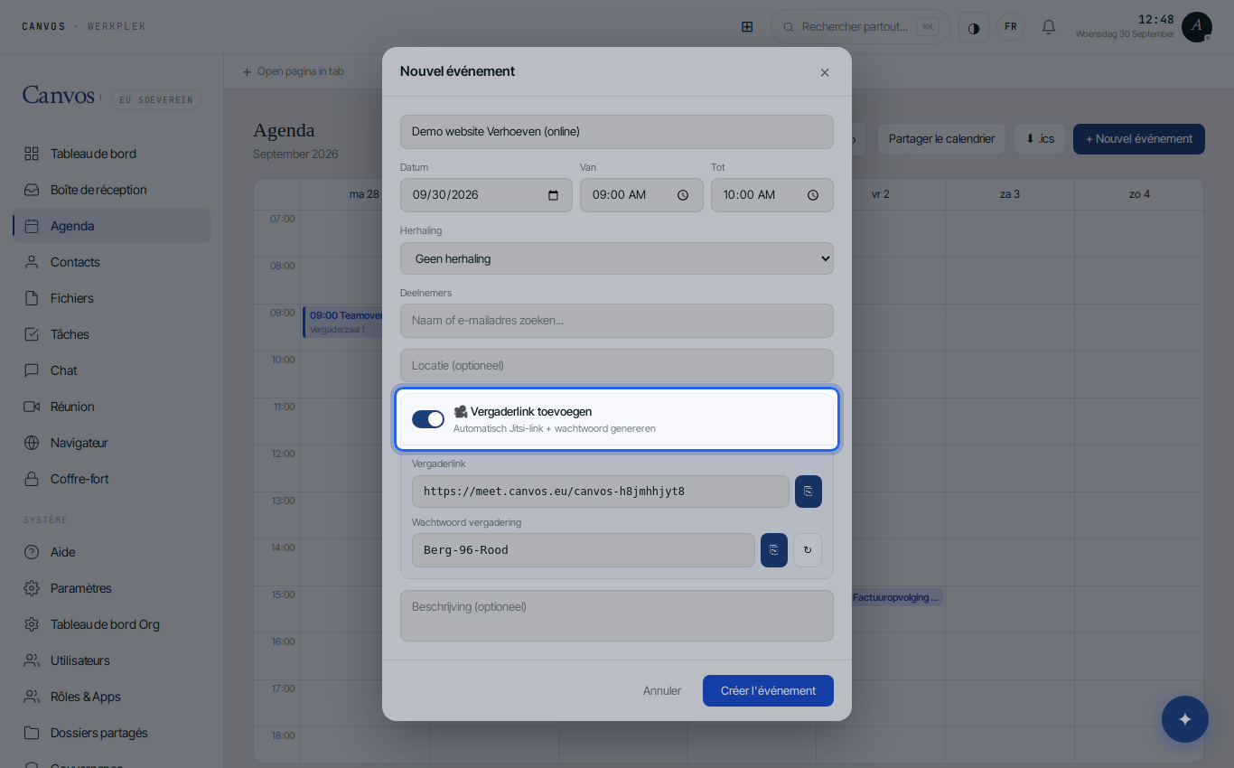Open Coffre-fort in the sidebar

112,479
